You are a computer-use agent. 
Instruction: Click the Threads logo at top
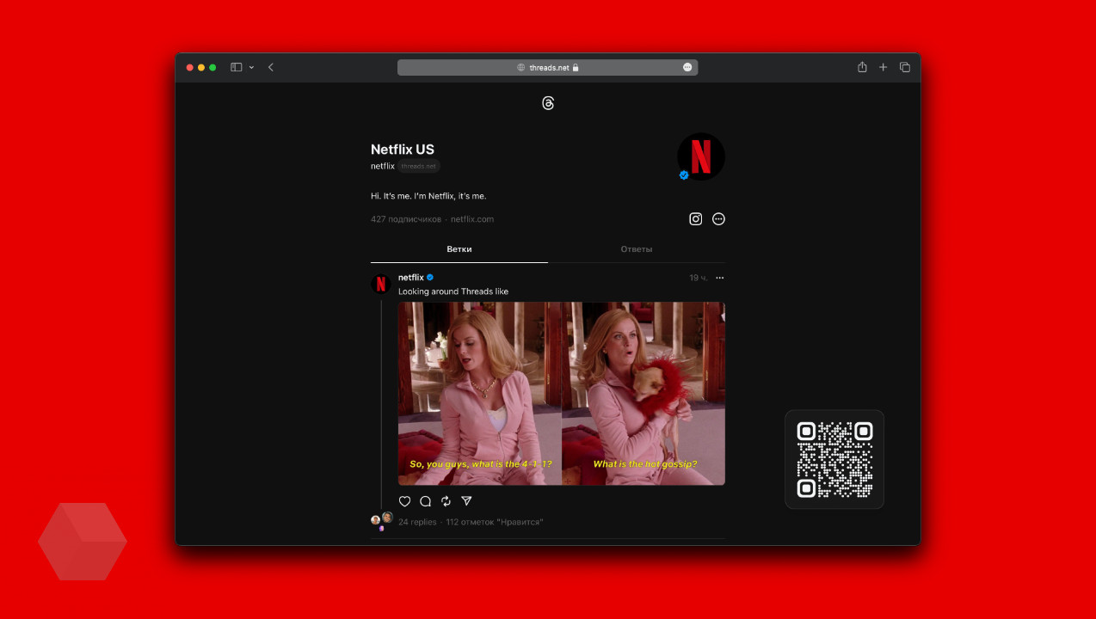click(548, 103)
